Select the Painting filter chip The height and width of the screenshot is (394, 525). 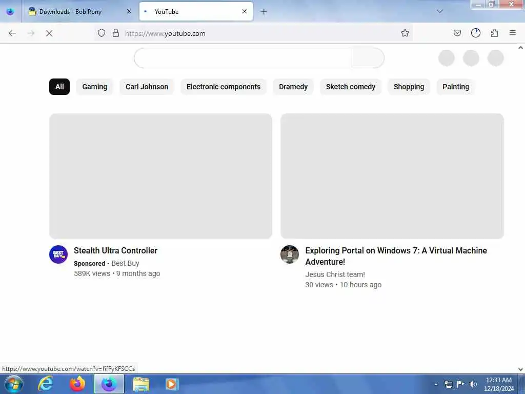point(456,87)
